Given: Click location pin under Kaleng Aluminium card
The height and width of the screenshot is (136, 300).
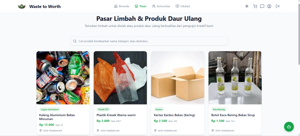Looking at the screenshot, I should click(40, 130).
